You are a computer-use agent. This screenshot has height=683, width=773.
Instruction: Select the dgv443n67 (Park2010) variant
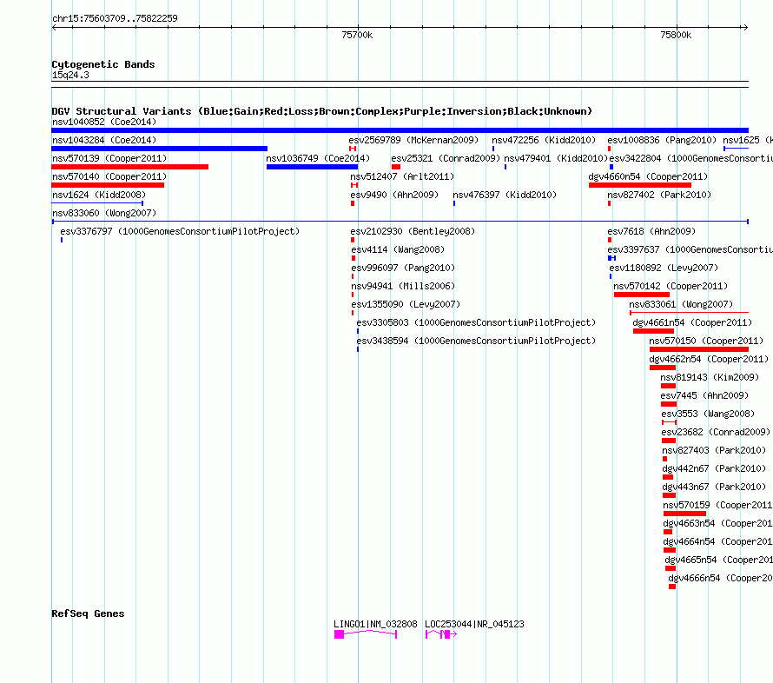point(714,487)
